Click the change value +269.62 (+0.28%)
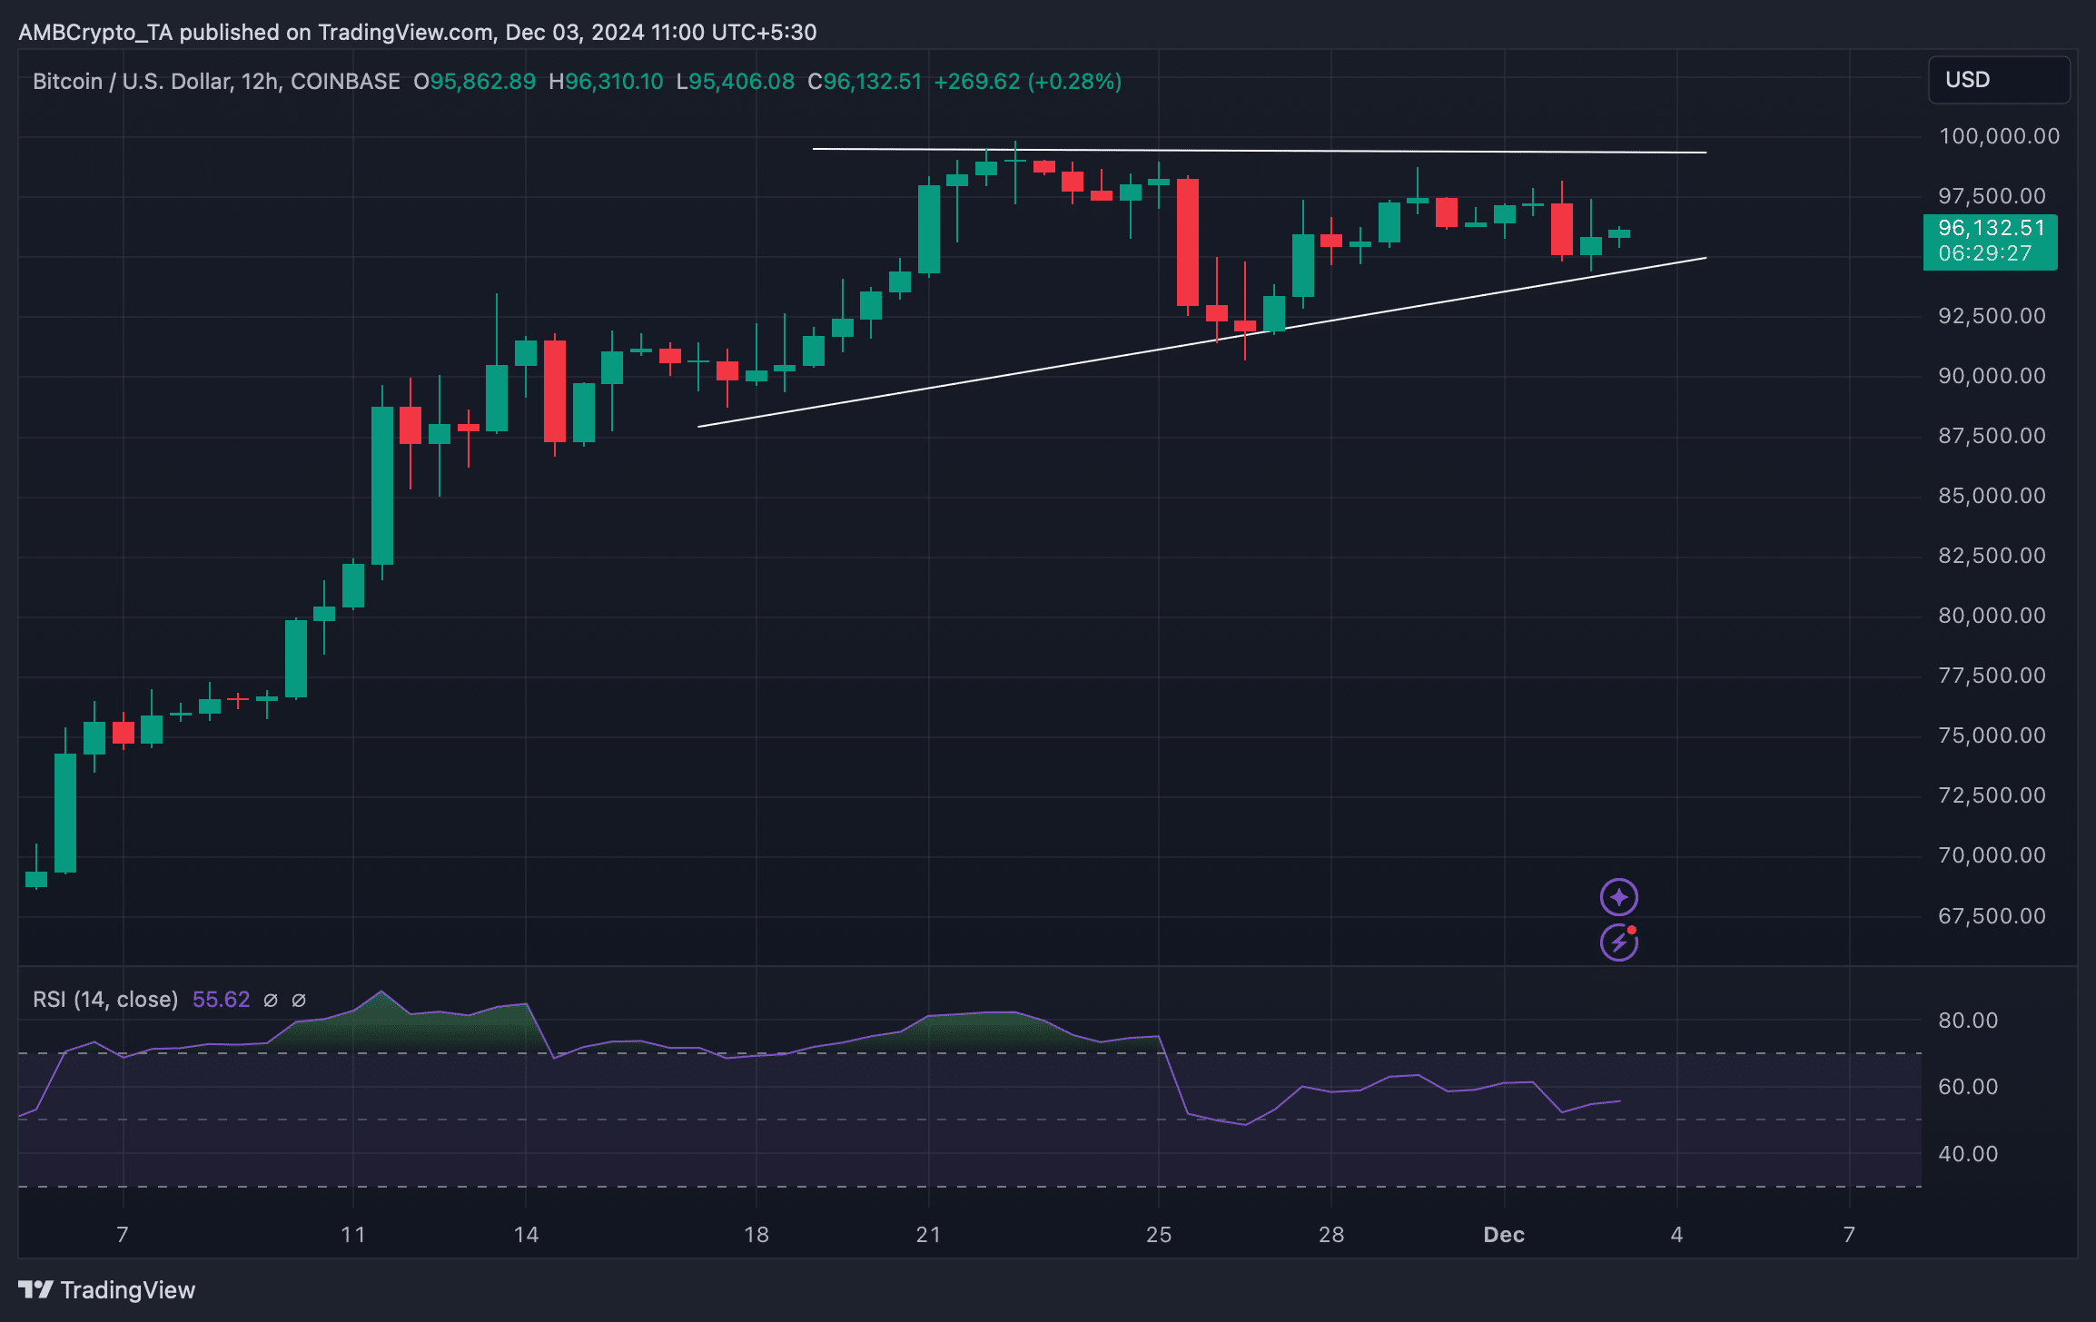The image size is (2096, 1322). (1027, 82)
